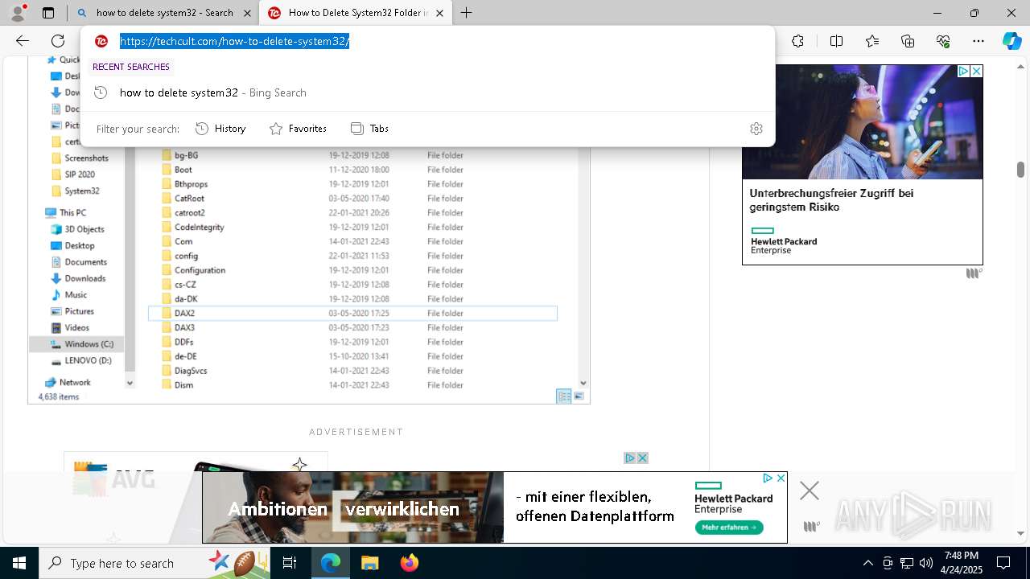Viewport: 1030px width, 579px height.
Task: Click the page vertical scrollbar thumb
Action: (1020, 170)
